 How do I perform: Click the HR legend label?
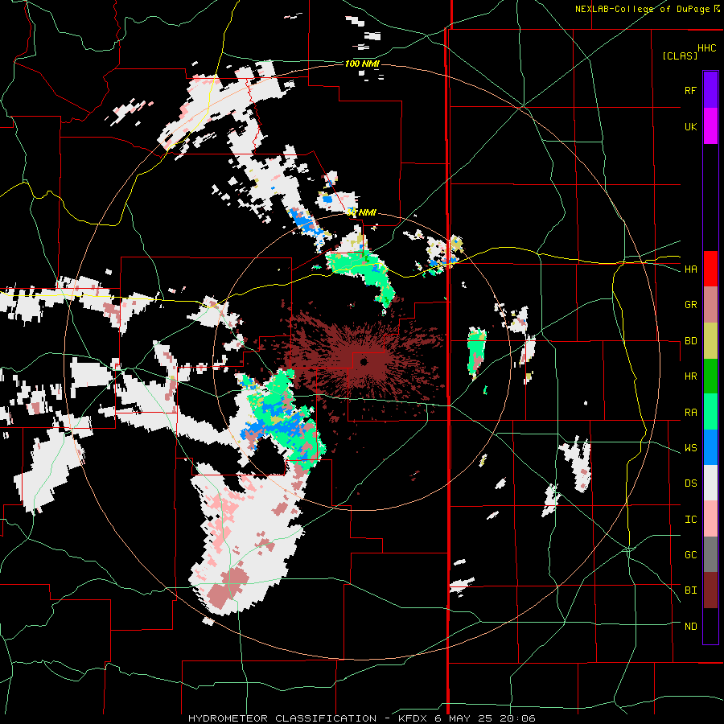[x=690, y=376]
